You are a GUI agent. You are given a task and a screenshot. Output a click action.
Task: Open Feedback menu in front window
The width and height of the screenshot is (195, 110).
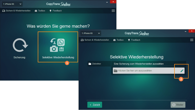pos(134,40)
